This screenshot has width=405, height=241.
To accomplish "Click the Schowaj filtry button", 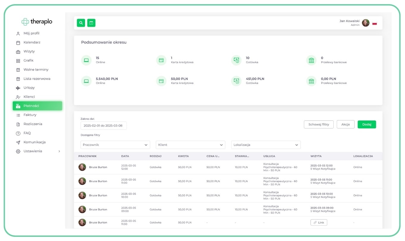I will tap(318, 124).
